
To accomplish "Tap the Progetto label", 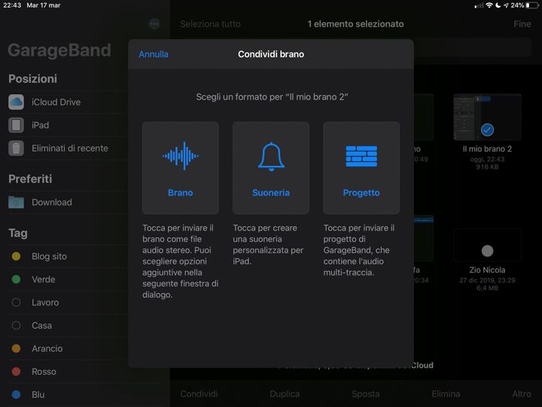I will click(x=361, y=193).
